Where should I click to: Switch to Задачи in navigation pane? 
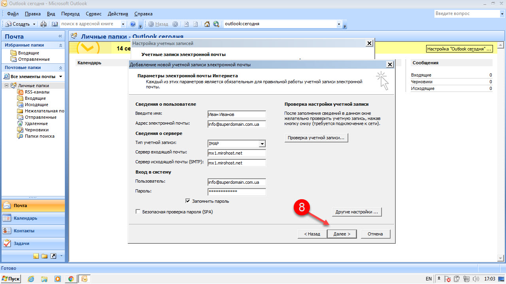pos(33,243)
